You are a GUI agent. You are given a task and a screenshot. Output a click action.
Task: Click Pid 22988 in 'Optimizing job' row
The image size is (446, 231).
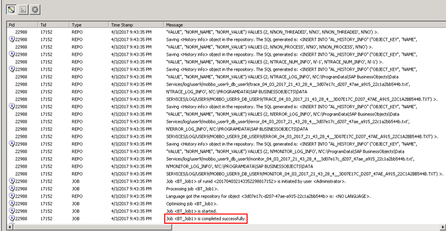pos(22,203)
